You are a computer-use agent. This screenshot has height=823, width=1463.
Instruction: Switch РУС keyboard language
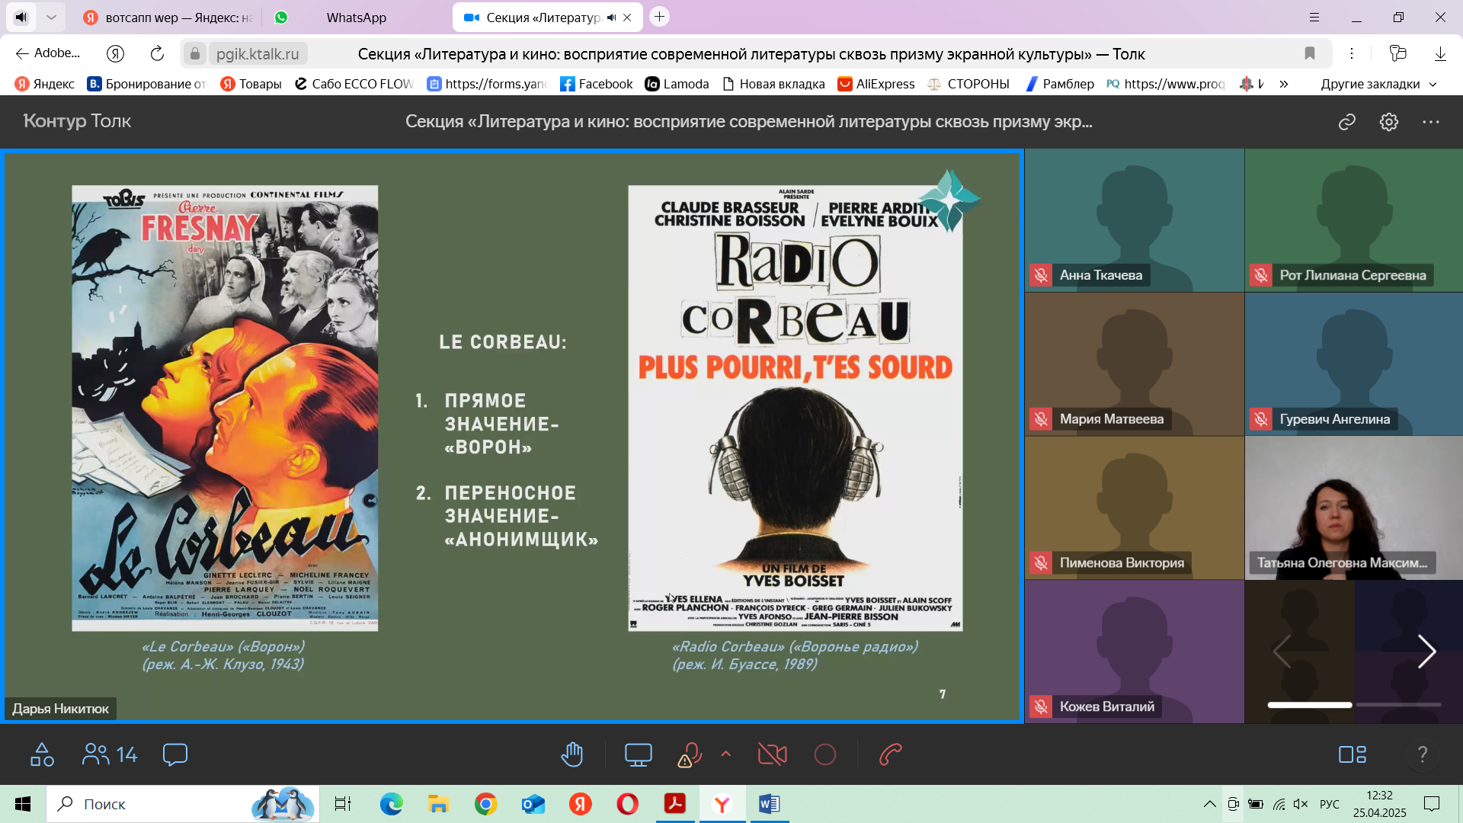tap(1330, 804)
